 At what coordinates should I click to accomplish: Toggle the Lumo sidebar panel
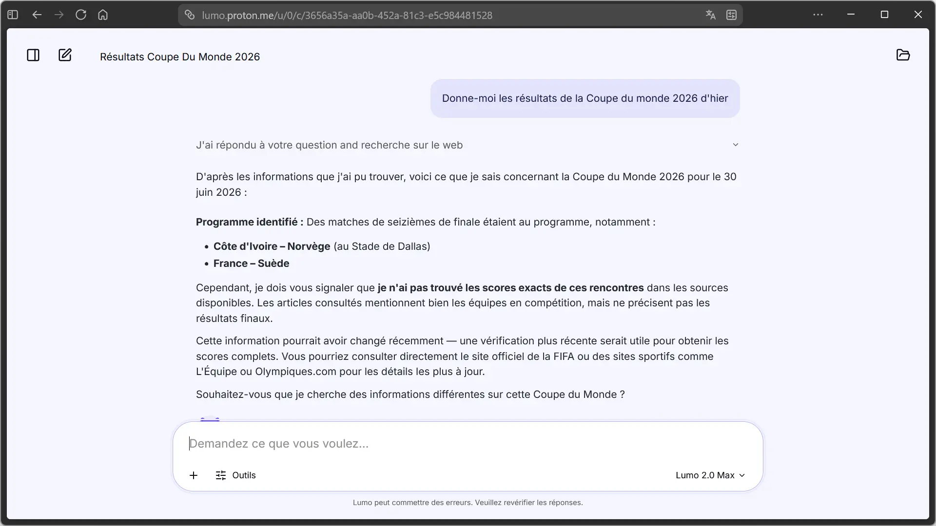[x=33, y=55]
